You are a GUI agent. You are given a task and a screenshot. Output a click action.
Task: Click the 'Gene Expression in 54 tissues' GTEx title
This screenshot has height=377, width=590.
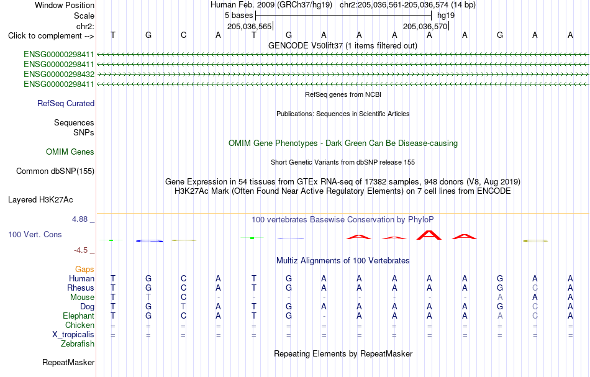click(343, 182)
